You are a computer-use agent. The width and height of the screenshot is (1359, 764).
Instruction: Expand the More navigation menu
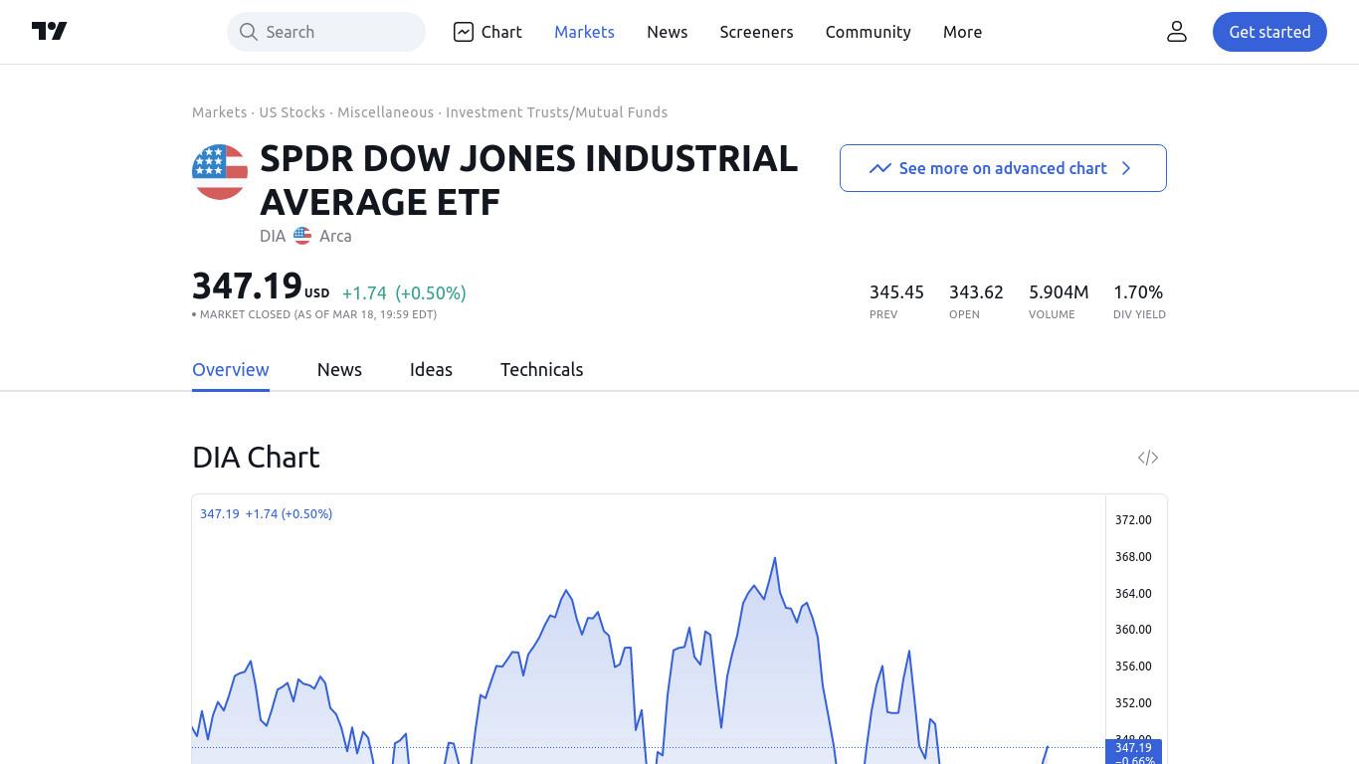point(962,32)
